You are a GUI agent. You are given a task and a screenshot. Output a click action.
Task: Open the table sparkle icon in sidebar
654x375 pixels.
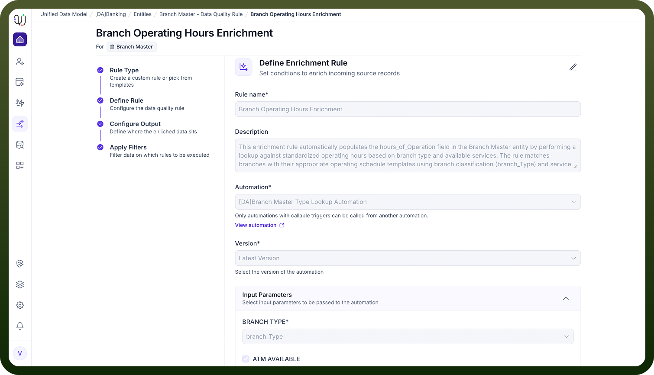(x=20, y=82)
